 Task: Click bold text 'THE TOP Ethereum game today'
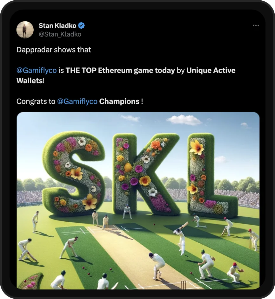(120, 71)
